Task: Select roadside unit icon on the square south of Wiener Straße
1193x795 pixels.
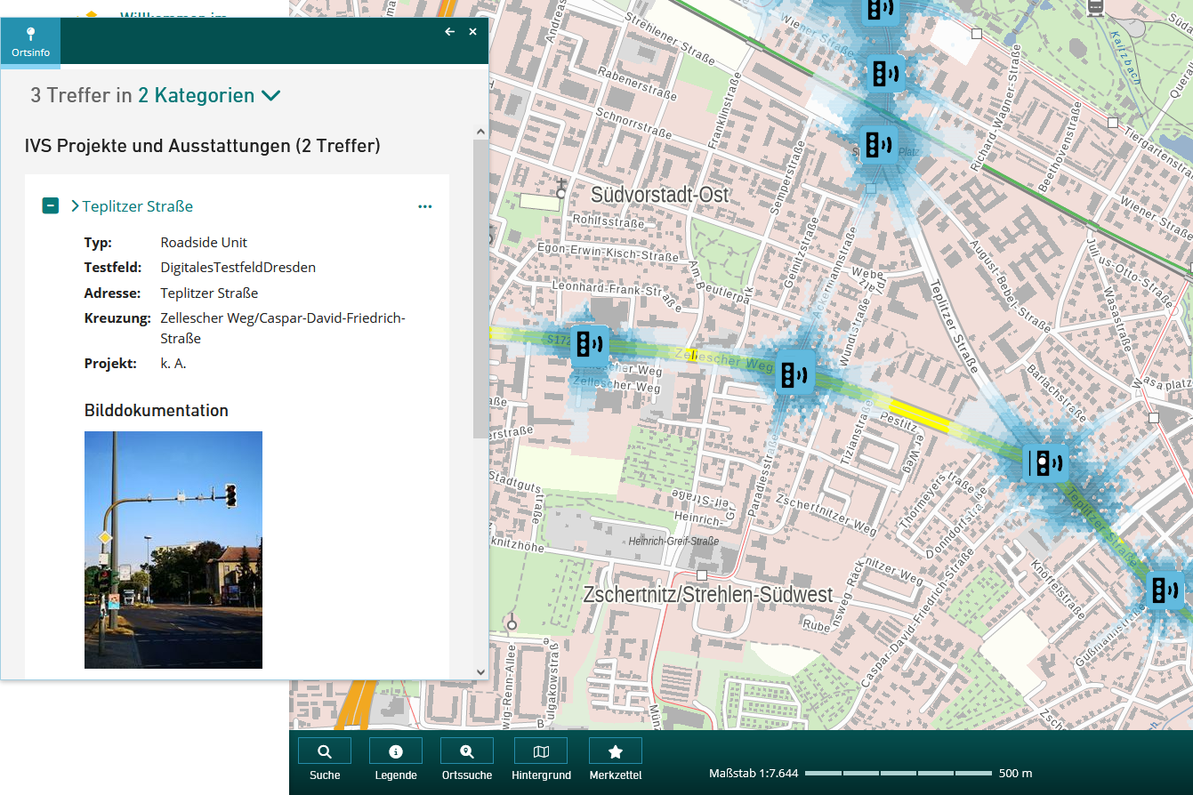Action: 879,145
